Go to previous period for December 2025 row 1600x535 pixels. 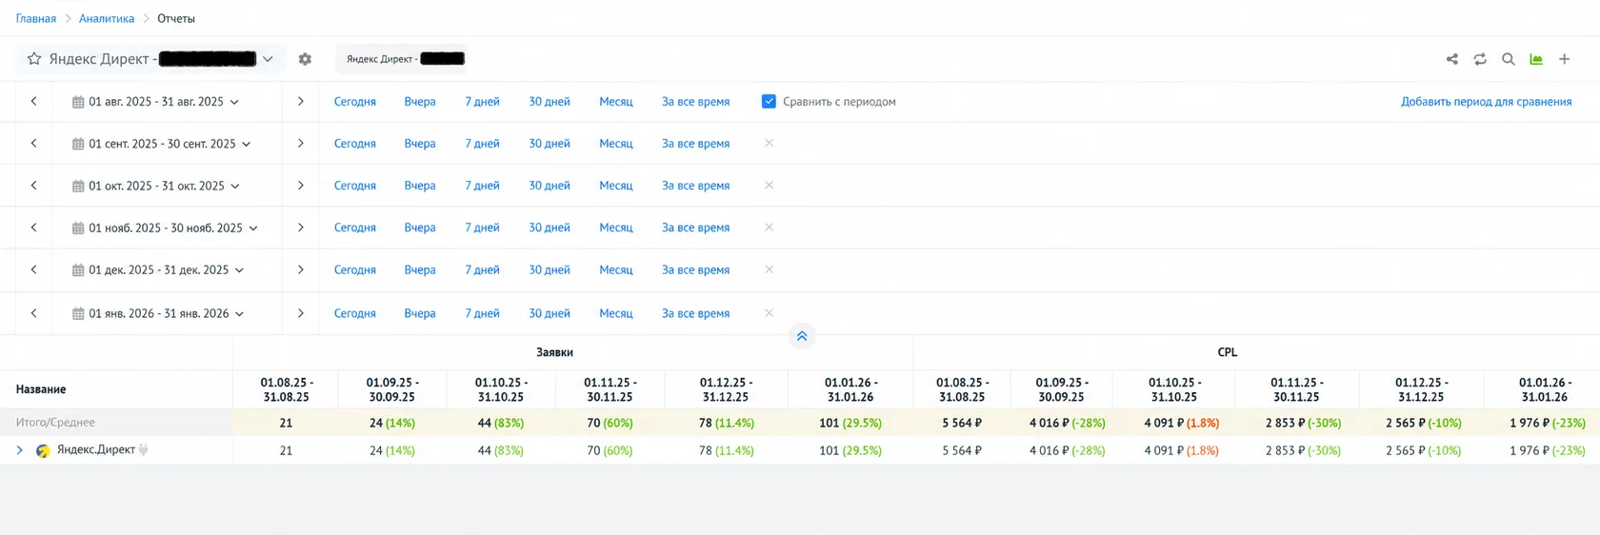[x=34, y=269]
